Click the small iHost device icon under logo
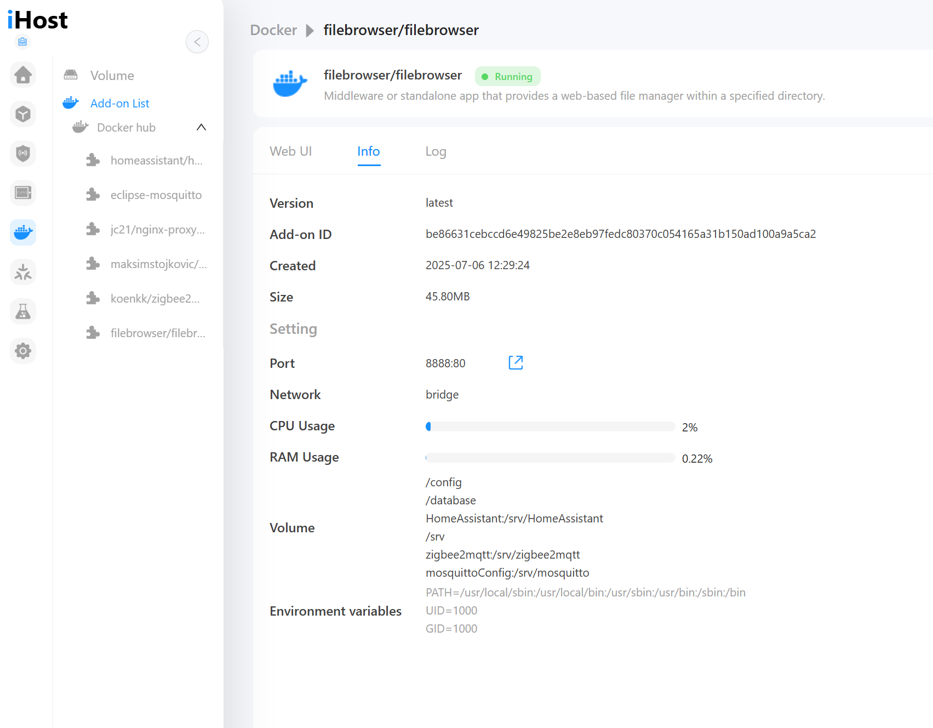The height and width of the screenshot is (728, 933). pyautogui.click(x=22, y=42)
